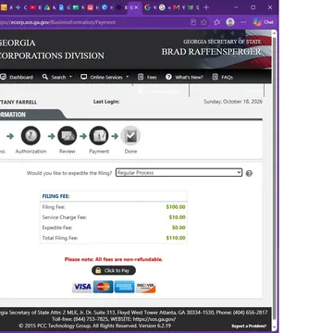Click the Sunday, October 18, 2026 date
Viewport: 333px width, 333px height.
tap(233, 102)
